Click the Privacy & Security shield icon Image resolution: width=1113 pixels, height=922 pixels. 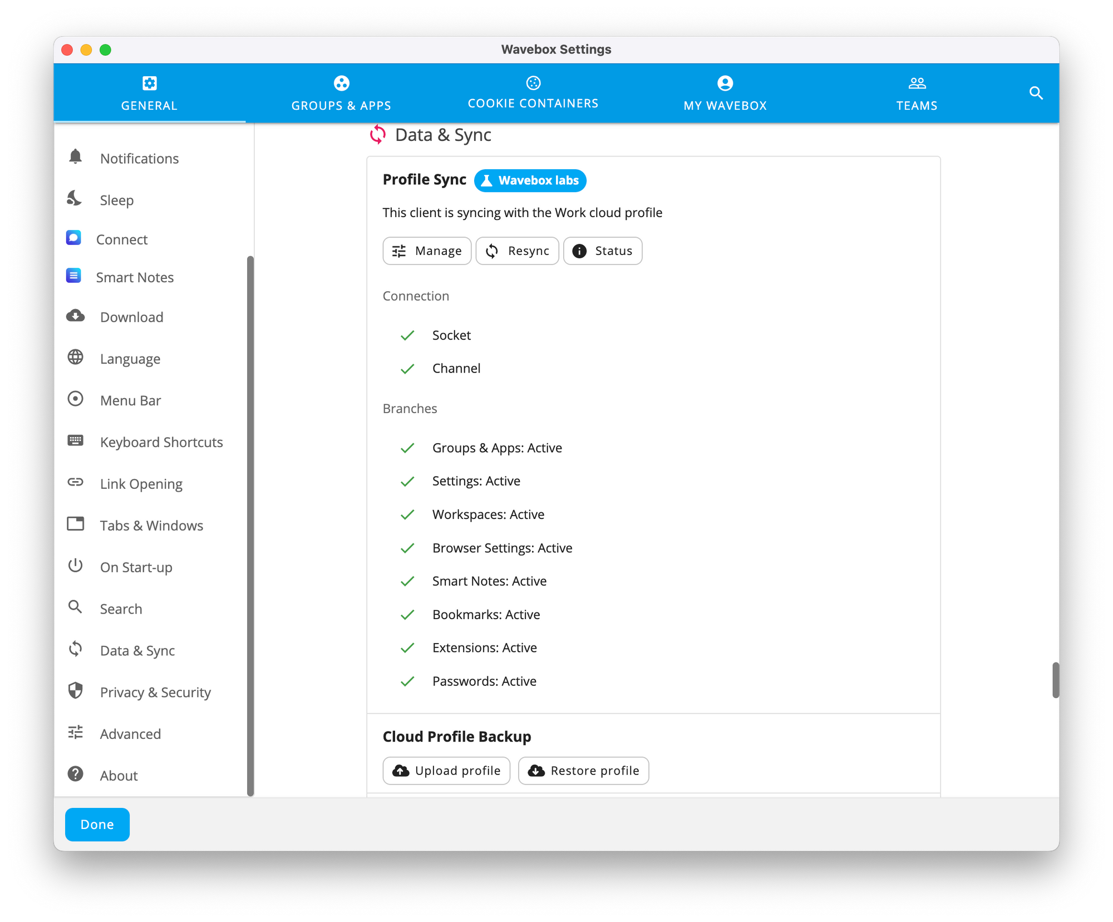click(76, 691)
